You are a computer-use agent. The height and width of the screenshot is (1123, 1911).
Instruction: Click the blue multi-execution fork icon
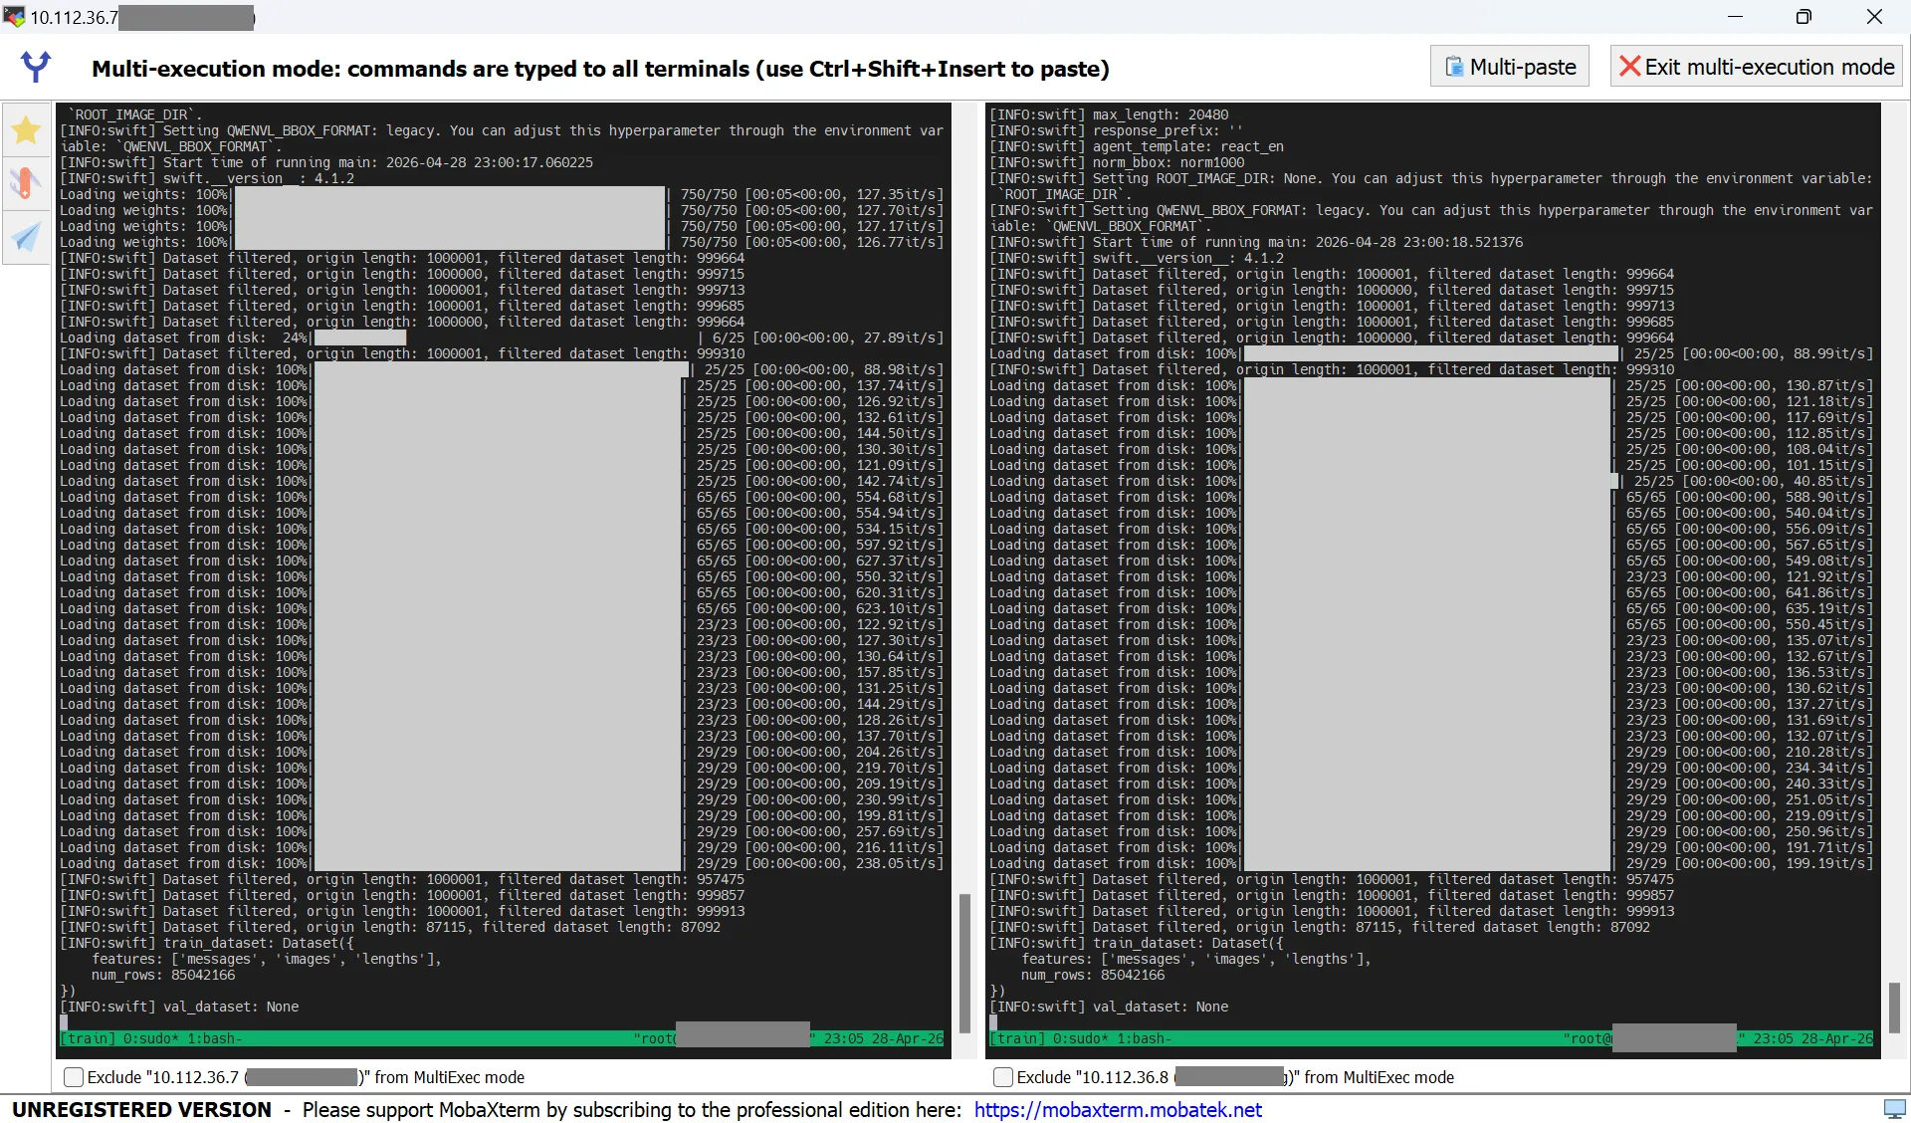[36, 67]
